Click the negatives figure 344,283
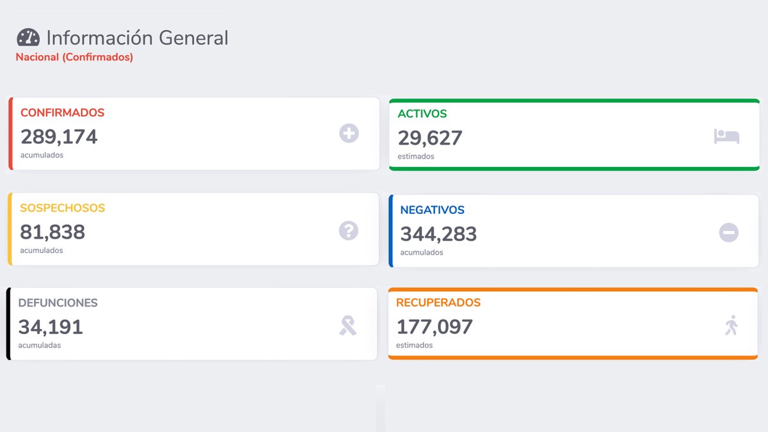Viewport: 768px width, 432px height. pyautogui.click(x=438, y=234)
